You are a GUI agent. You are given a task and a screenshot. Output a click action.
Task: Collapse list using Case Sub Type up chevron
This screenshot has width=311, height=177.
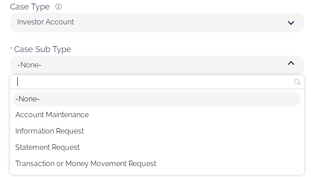291,63
